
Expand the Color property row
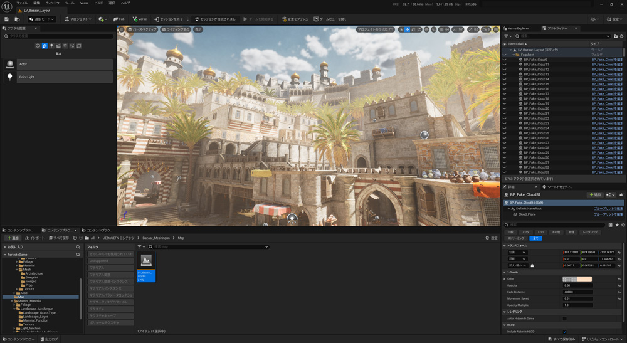pos(505,279)
